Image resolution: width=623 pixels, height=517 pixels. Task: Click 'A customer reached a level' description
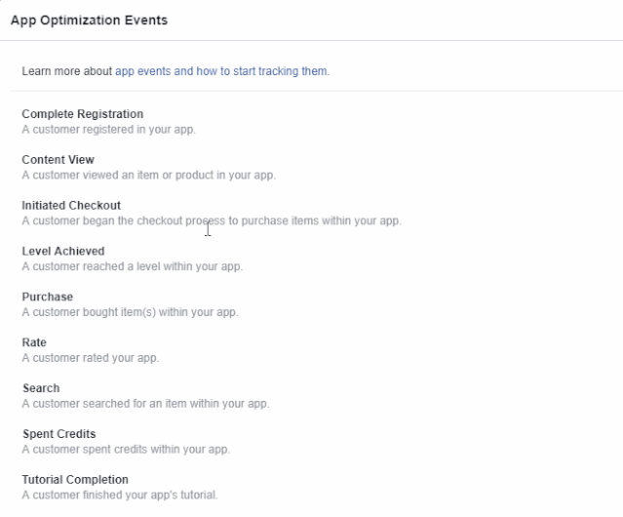(133, 266)
